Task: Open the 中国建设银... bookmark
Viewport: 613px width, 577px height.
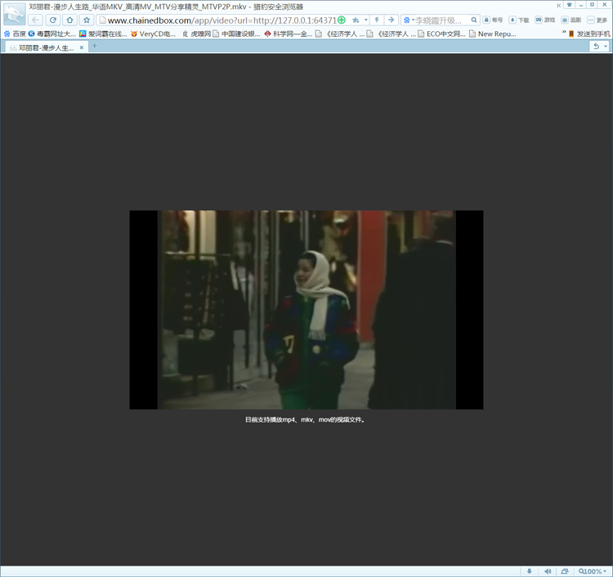Action: [236, 34]
